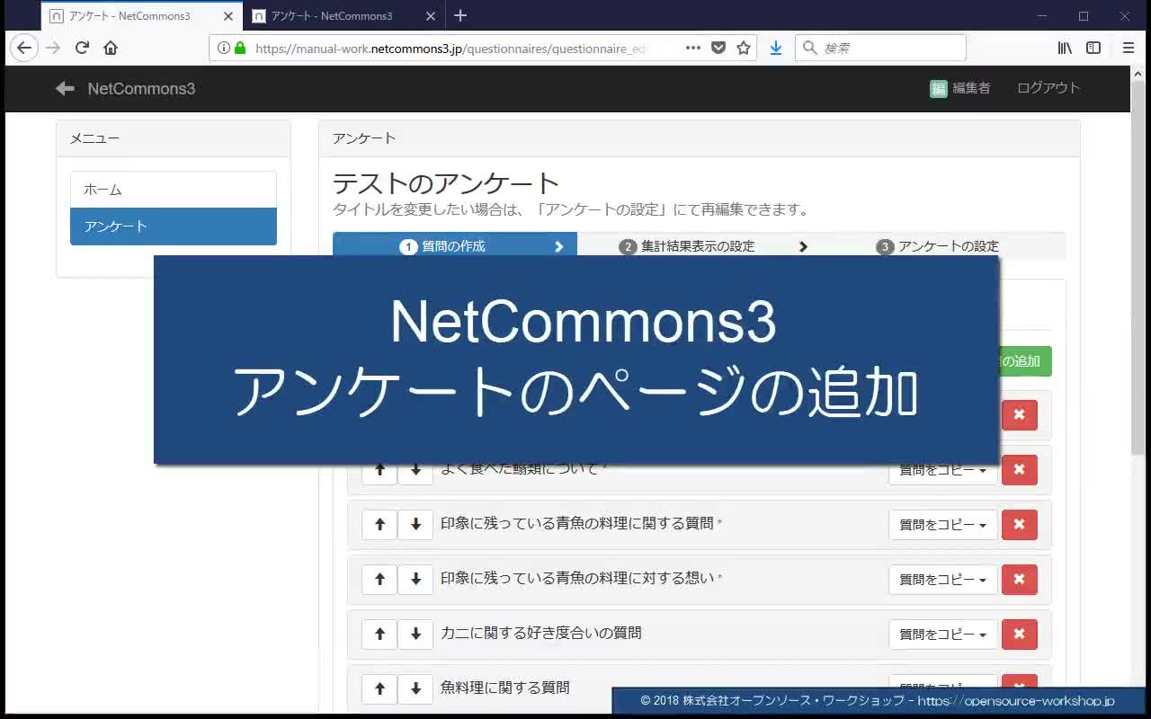The width and height of the screenshot is (1151, 719).
Task: Click the NetCommons3 site title link
Action: tap(141, 88)
